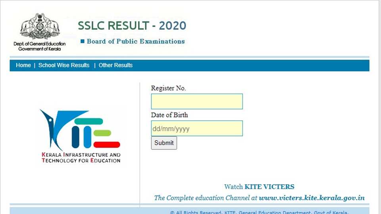Click the Kerala government emblem logo
381x214 pixels.
pyautogui.click(x=39, y=27)
